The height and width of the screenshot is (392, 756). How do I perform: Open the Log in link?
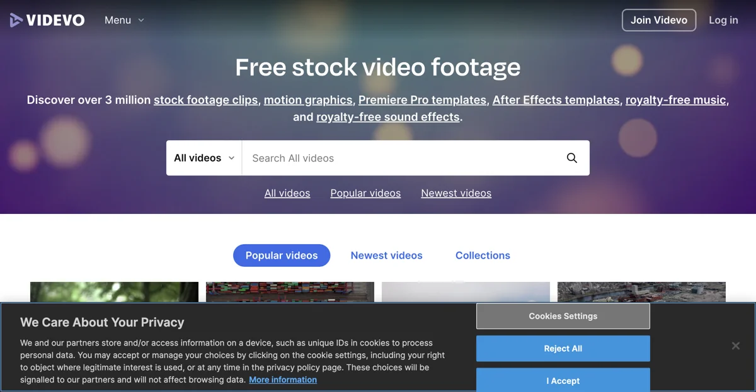pos(723,20)
